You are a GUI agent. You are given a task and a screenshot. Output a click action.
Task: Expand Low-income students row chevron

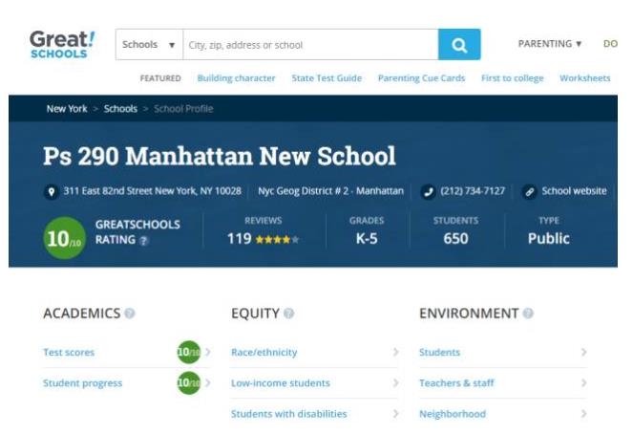coord(395,382)
